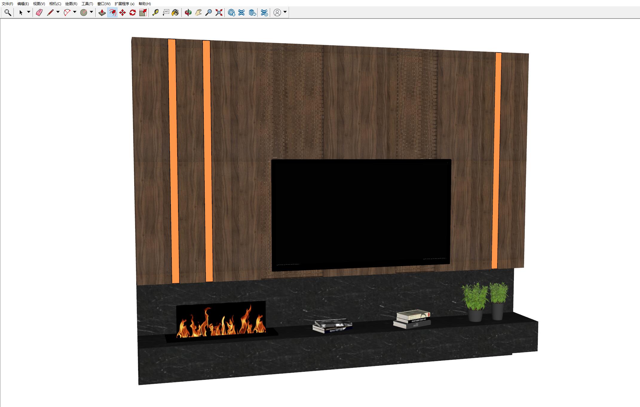Open the user account dropdown
Image resolution: width=640 pixels, height=407 pixels.
[285, 12]
